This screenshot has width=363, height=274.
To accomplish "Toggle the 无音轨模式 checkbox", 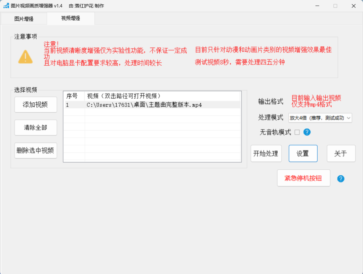I will (x=297, y=132).
